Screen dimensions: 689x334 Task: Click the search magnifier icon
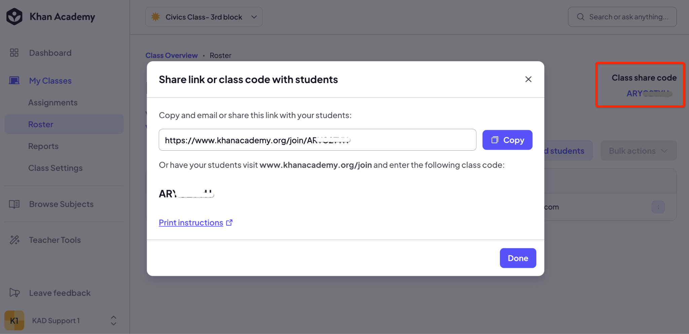(581, 17)
